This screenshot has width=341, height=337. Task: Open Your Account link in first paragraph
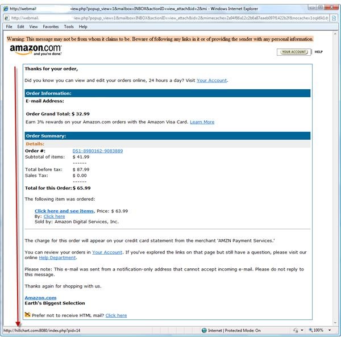click(x=211, y=81)
